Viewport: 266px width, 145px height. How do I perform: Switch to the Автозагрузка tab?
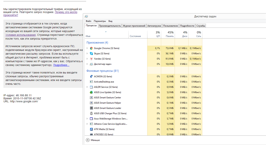pos(154,26)
